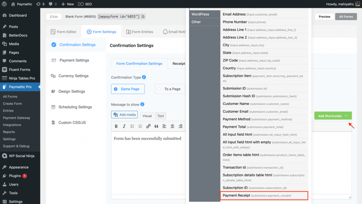Viewport: 362px width, 204px height.
Task: Switch editor to Visual mode
Action: tap(147, 116)
